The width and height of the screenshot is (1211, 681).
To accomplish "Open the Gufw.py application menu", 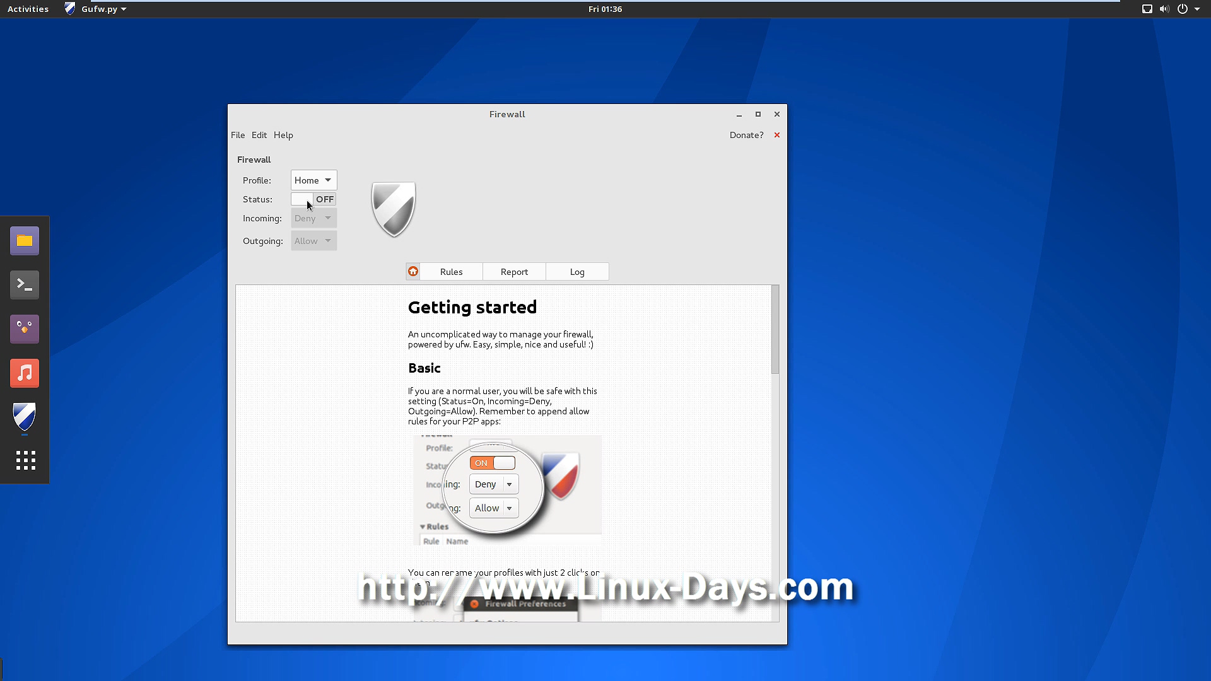I will pyautogui.click(x=96, y=9).
